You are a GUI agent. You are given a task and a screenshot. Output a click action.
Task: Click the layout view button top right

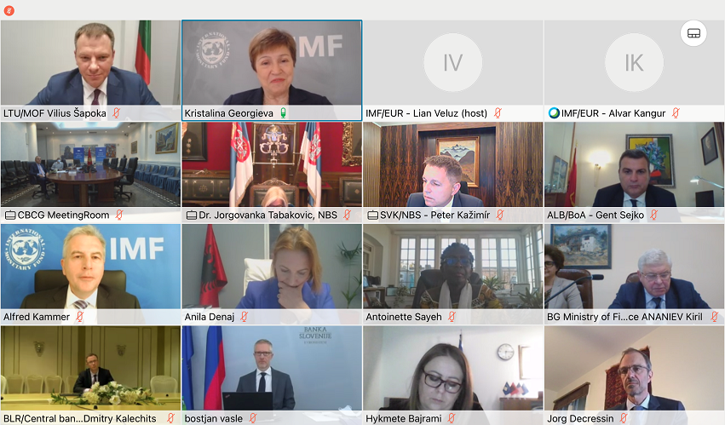pos(693,33)
